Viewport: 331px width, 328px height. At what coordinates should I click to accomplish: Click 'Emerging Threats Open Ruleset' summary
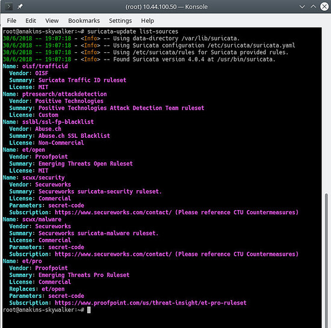pyautogui.click(x=85, y=164)
